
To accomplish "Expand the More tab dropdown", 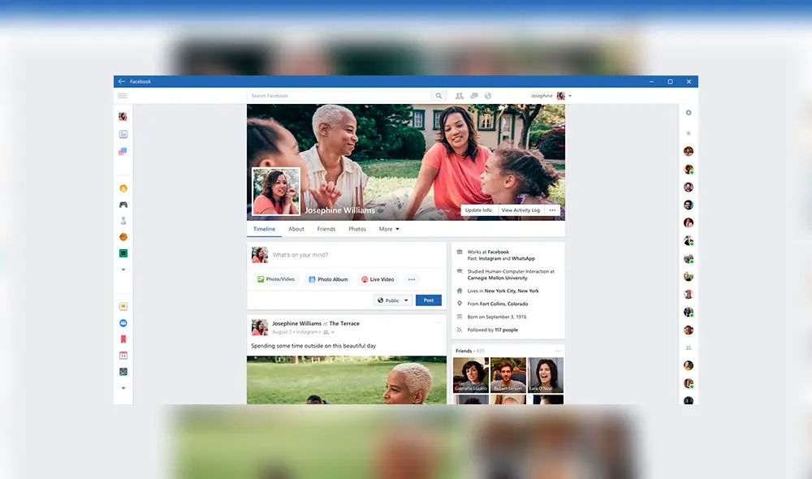I will (x=389, y=228).
